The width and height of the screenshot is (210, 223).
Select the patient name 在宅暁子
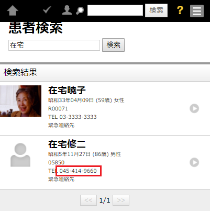click(x=67, y=91)
